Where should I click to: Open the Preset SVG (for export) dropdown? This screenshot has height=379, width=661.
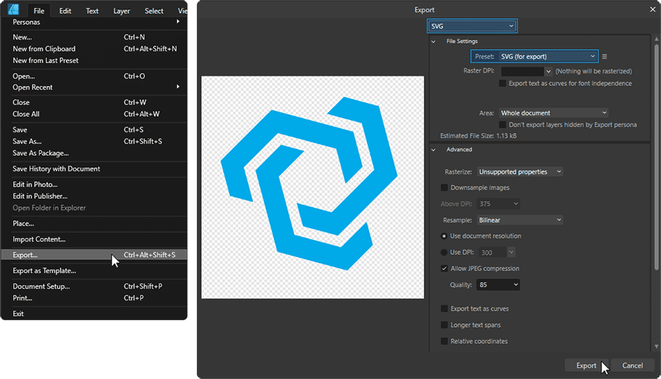pos(548,57)
